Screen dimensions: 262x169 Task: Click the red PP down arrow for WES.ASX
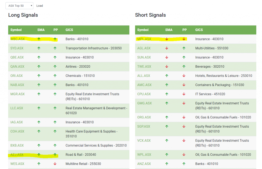tap(55, 164)
